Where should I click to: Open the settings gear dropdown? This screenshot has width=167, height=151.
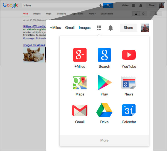tap(156, 14)
